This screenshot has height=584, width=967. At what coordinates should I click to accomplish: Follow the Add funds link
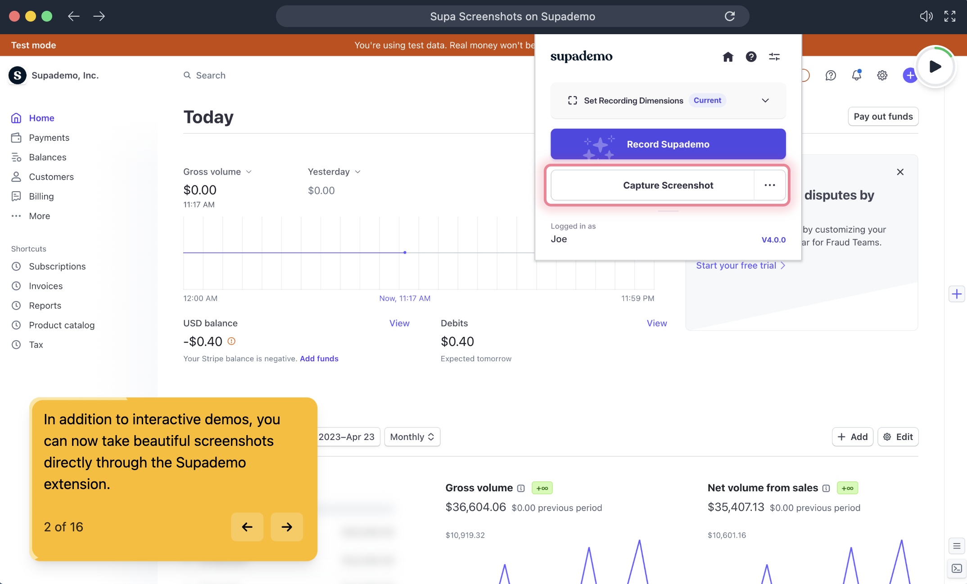pos(319,359)
